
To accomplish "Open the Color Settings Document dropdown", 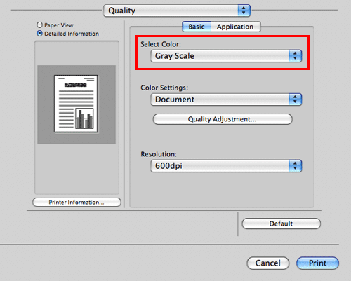I will pos(226,100).
